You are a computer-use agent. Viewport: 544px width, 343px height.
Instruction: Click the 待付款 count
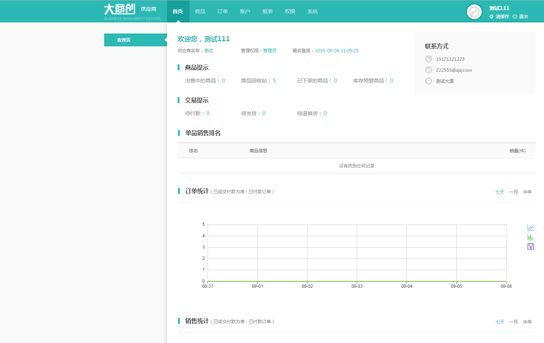click(x=208, y=113)
